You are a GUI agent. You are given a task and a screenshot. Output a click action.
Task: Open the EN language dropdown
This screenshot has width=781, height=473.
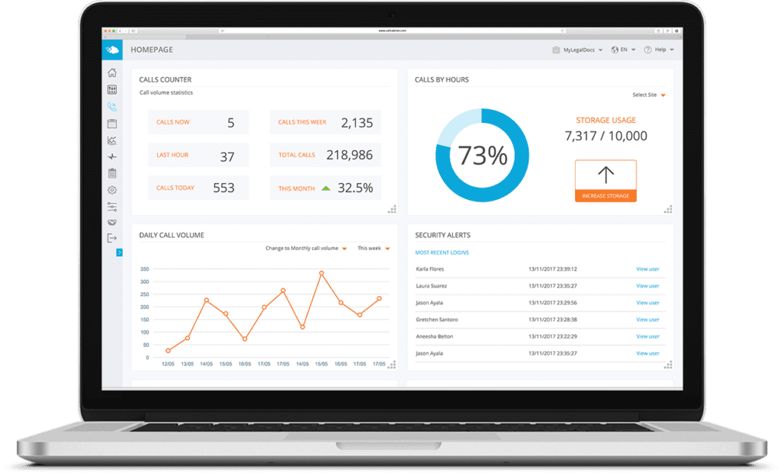coord(625,50)
